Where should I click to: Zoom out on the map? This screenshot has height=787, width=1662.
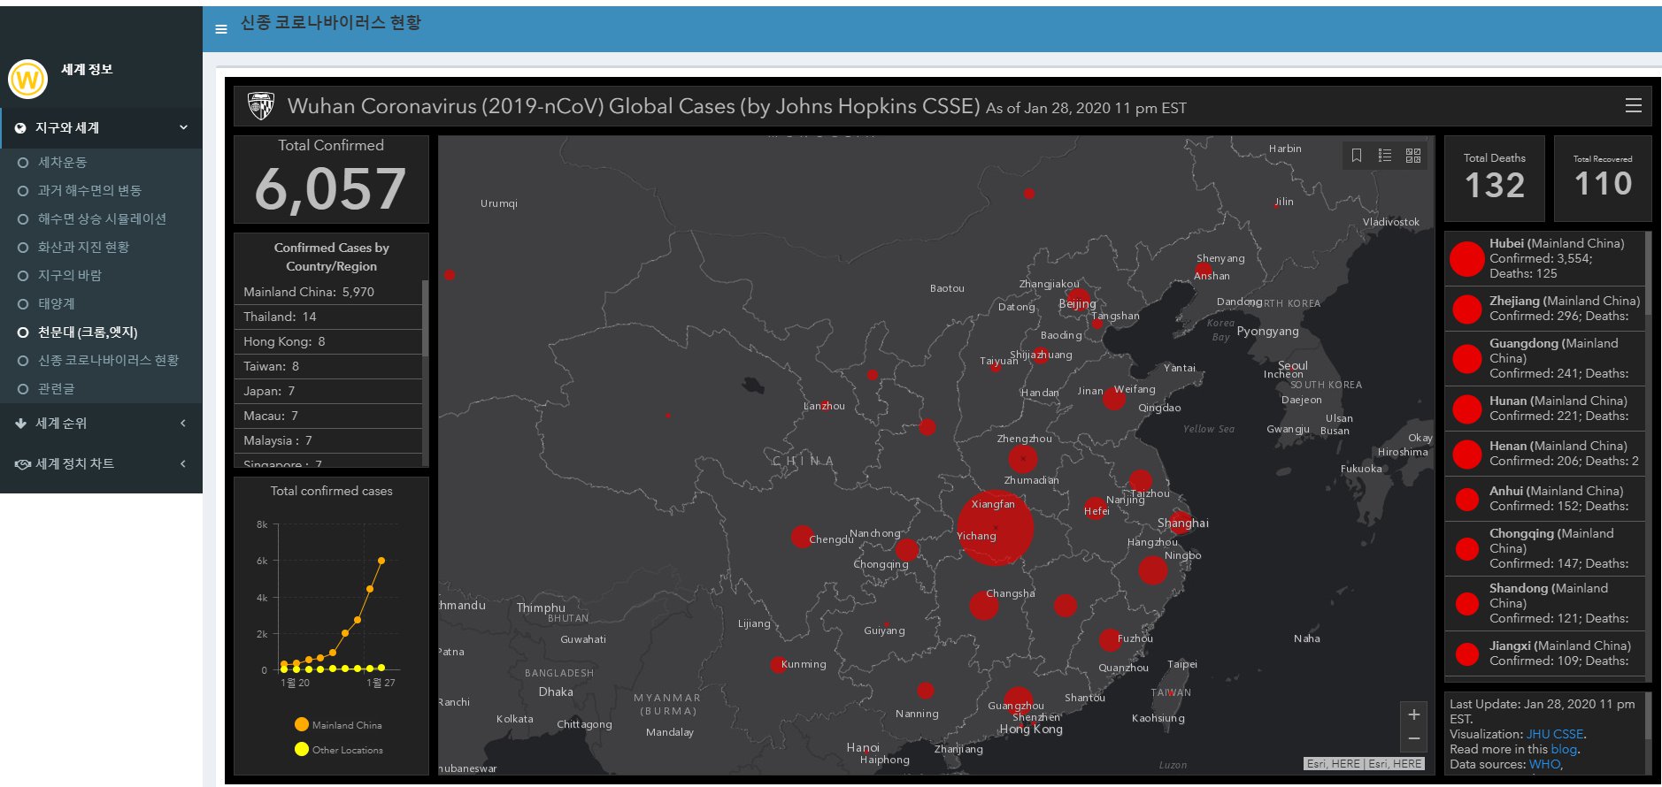[x=1414, y=738]
